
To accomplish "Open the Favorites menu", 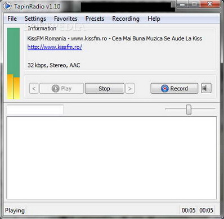I will (x=66, y=19).
